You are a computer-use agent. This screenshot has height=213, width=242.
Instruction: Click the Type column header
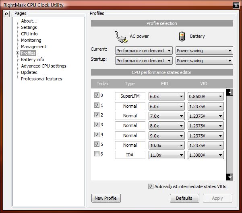click(x=130, y=84)
